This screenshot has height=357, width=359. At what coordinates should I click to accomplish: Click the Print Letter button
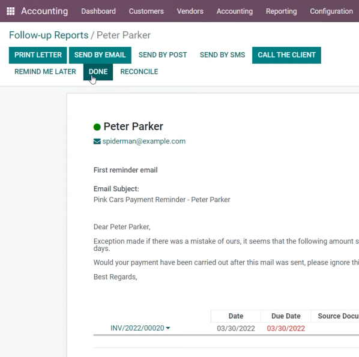click(x=38, y=55)
